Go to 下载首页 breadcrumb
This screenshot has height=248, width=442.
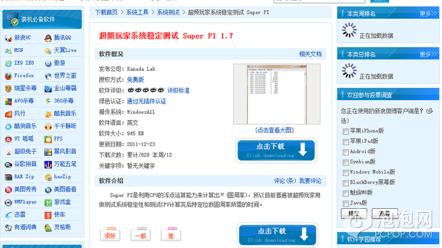pyautogui.click(x=106, y=12)
